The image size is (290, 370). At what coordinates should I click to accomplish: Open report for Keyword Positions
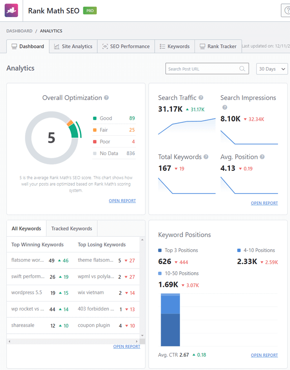pyautogui.click(x=264, y=355)
